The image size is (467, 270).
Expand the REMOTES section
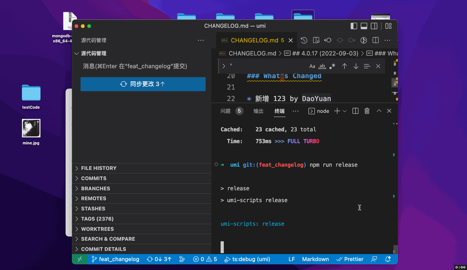142,199
